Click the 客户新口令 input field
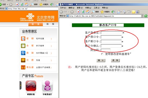 111,41
